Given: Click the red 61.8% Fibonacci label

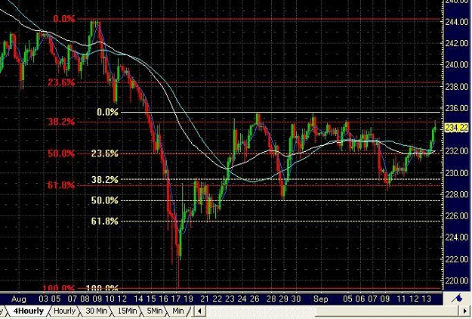Looking at the screenshot, I should 61,185.
